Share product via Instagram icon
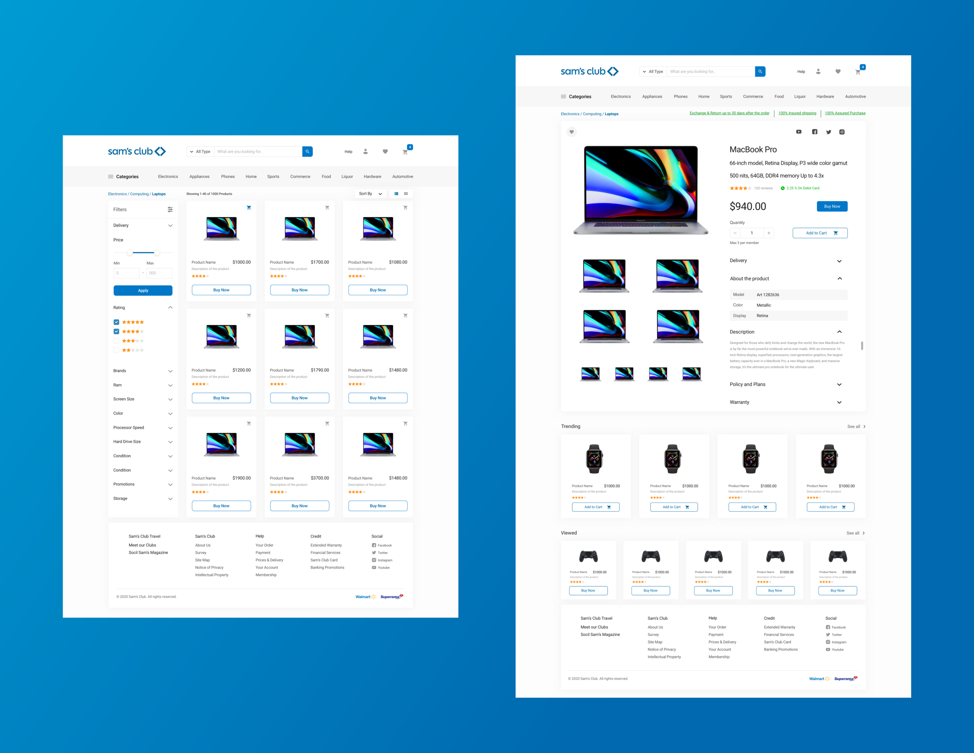The height and width of the screenshot is (753, 974). 842,132
